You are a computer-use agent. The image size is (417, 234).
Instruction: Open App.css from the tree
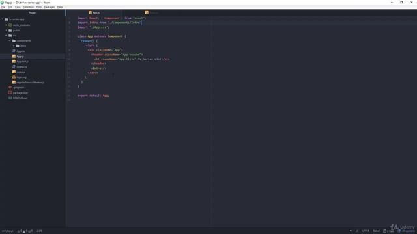click(21, 51)
